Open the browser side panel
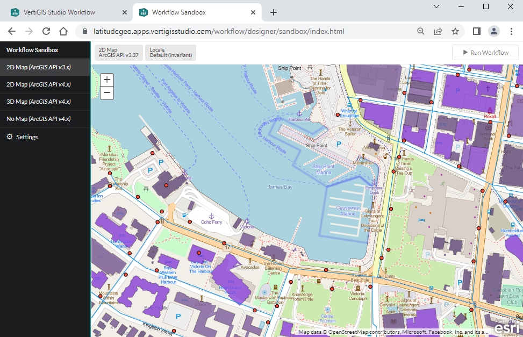 pos(476,31)
